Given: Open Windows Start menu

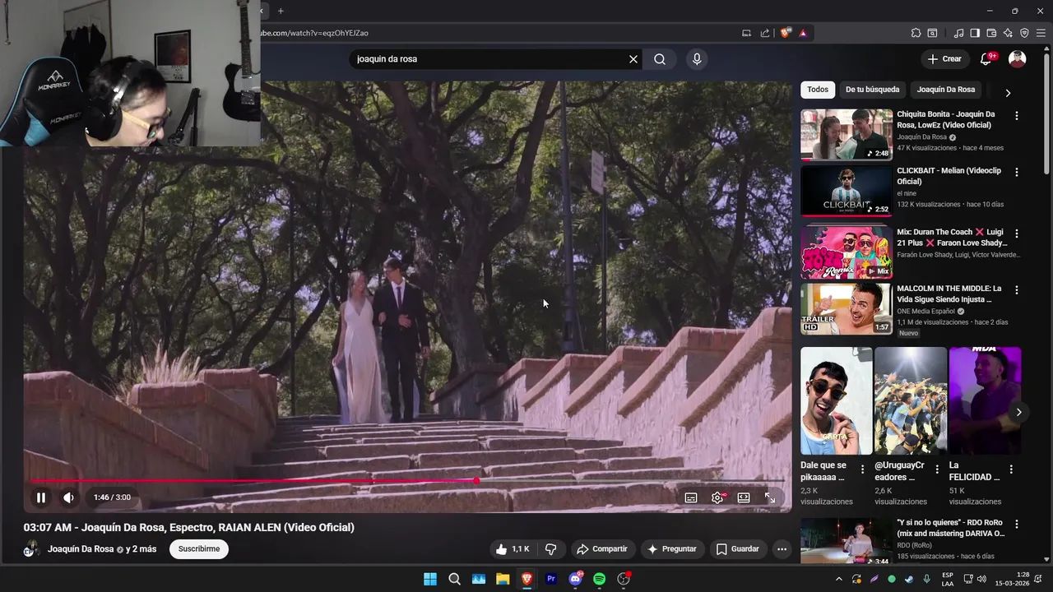Looking at the screenshot, I should 430,579.
